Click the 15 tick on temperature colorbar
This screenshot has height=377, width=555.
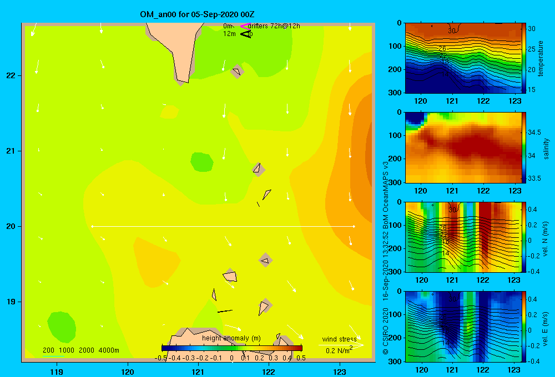[x=532, y=90]
